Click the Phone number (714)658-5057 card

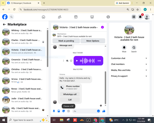click(x=70, y=87)
